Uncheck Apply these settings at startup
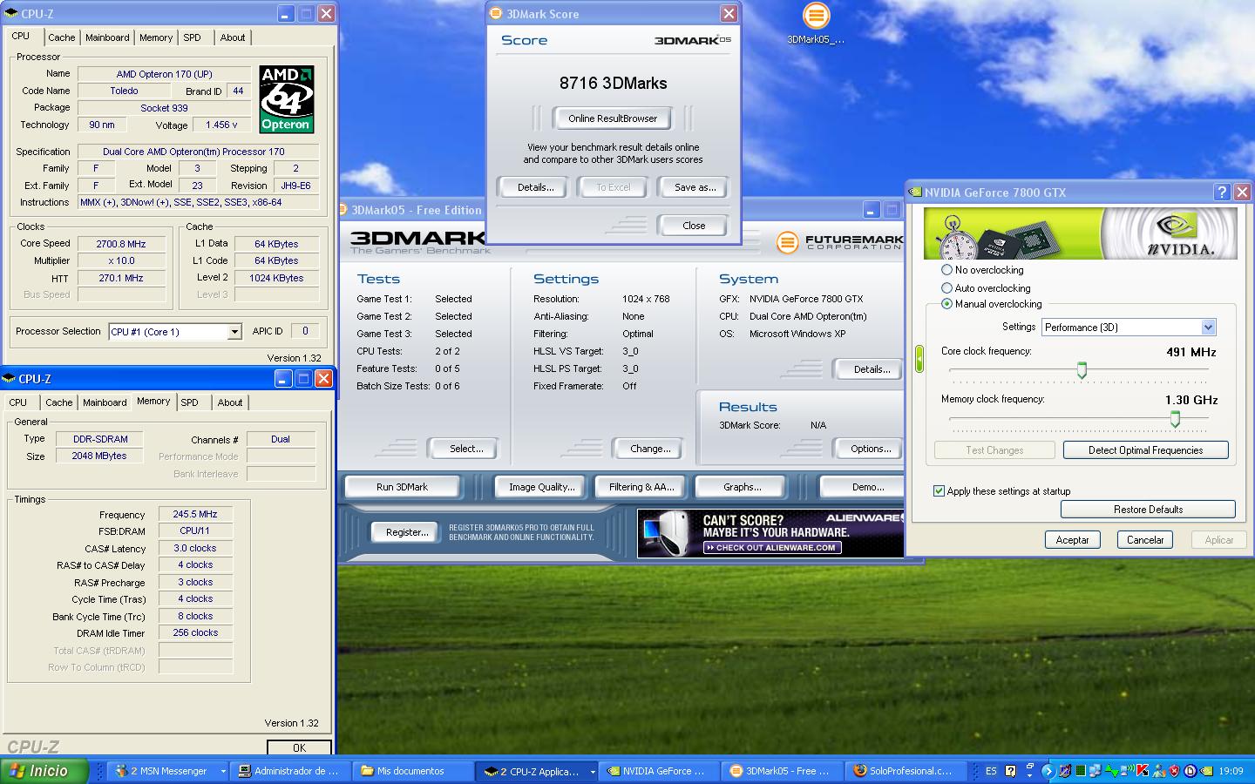 tap(939, 491)
